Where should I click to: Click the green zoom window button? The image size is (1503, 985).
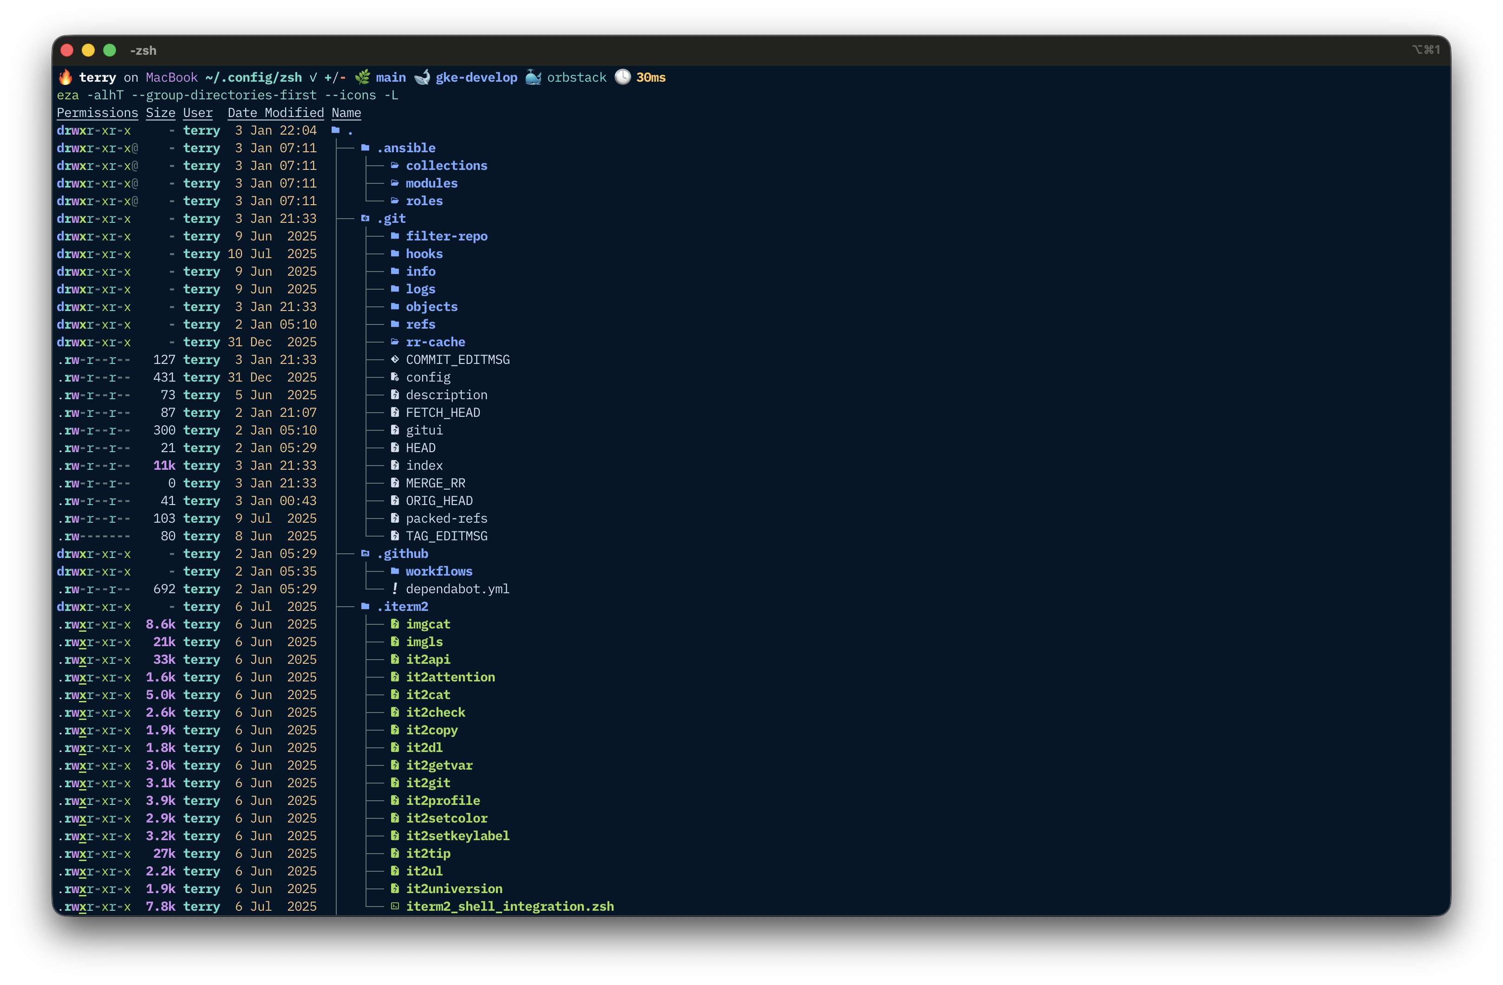pos(110,51)
